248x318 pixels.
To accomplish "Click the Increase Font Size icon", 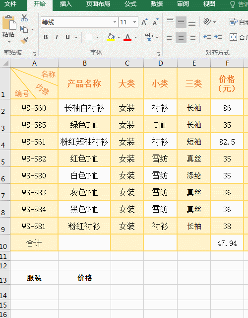I will tap(144, 22).
